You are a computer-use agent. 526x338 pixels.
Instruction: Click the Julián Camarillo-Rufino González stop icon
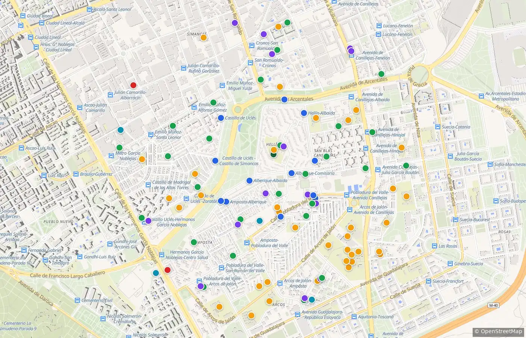184,68
